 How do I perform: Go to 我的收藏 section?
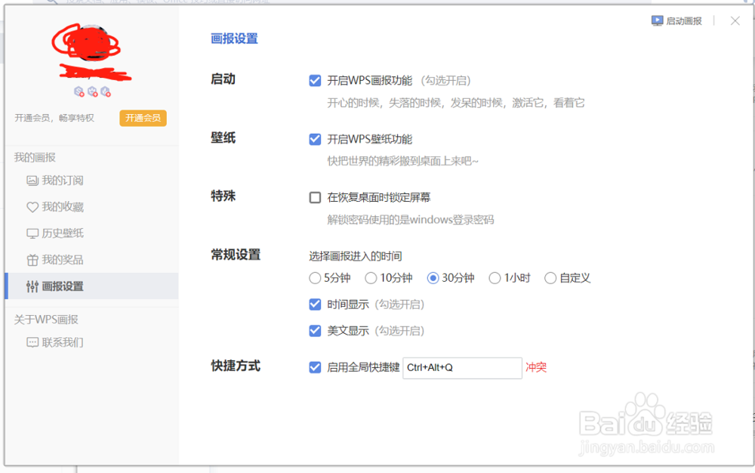(x=91, y=207)
